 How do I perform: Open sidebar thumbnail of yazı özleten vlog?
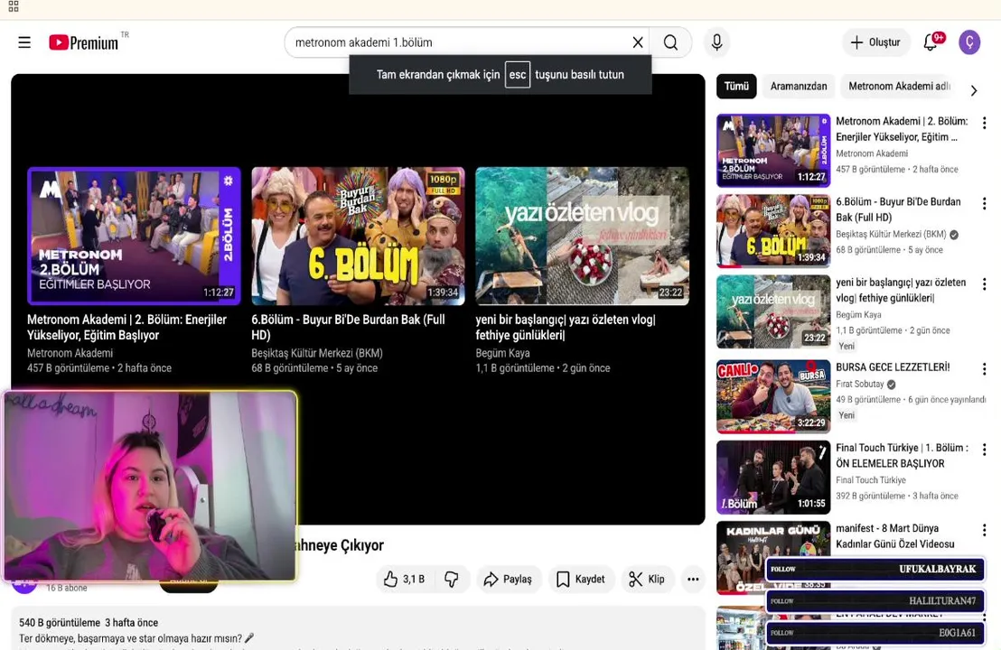(773, 312)
